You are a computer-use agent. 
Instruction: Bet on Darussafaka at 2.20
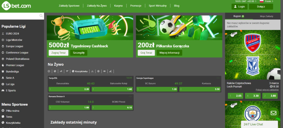[x=69, y=89]
